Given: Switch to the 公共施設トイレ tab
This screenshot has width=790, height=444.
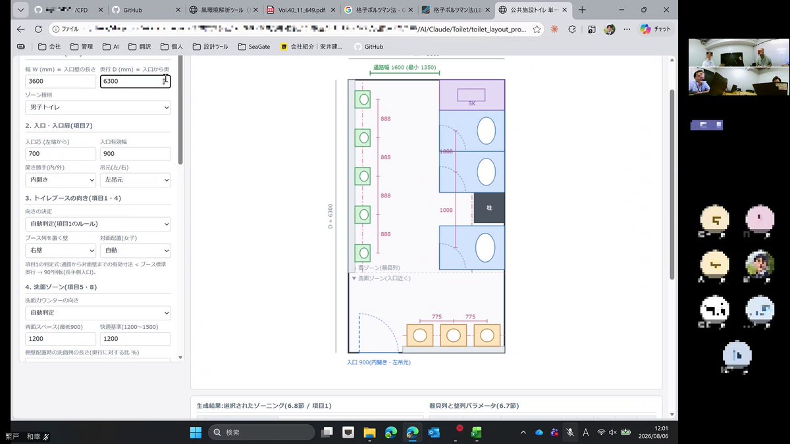Looking at the screenshot, I should (533, 10).
